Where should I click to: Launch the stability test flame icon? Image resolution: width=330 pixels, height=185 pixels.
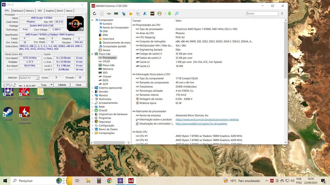(x=131, y=13)
